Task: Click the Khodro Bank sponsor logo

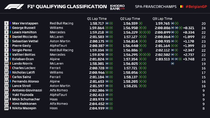Action: coord(117,7)
